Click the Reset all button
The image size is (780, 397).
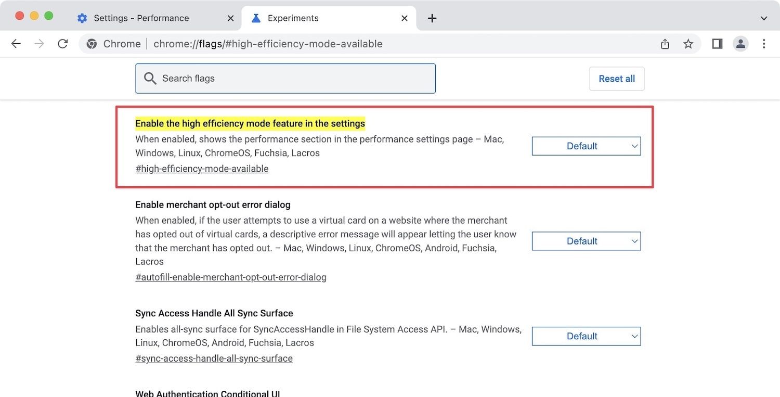[617, 79]
